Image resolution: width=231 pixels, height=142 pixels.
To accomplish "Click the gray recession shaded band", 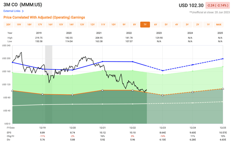I will point(49,85).
